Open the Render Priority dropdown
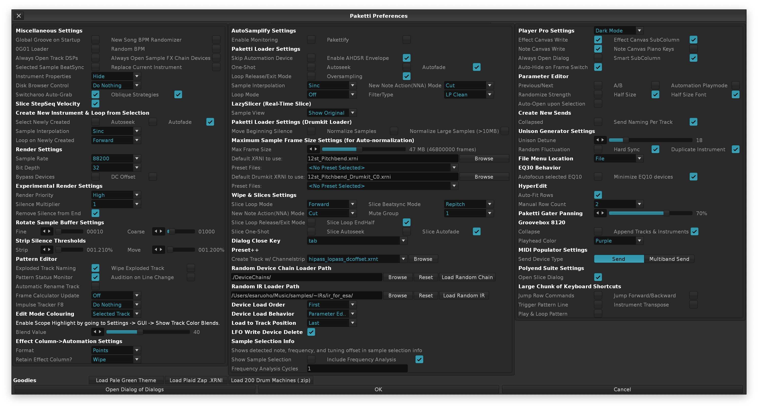This screenshot has width=758, height=408. (x=116, y=195)
